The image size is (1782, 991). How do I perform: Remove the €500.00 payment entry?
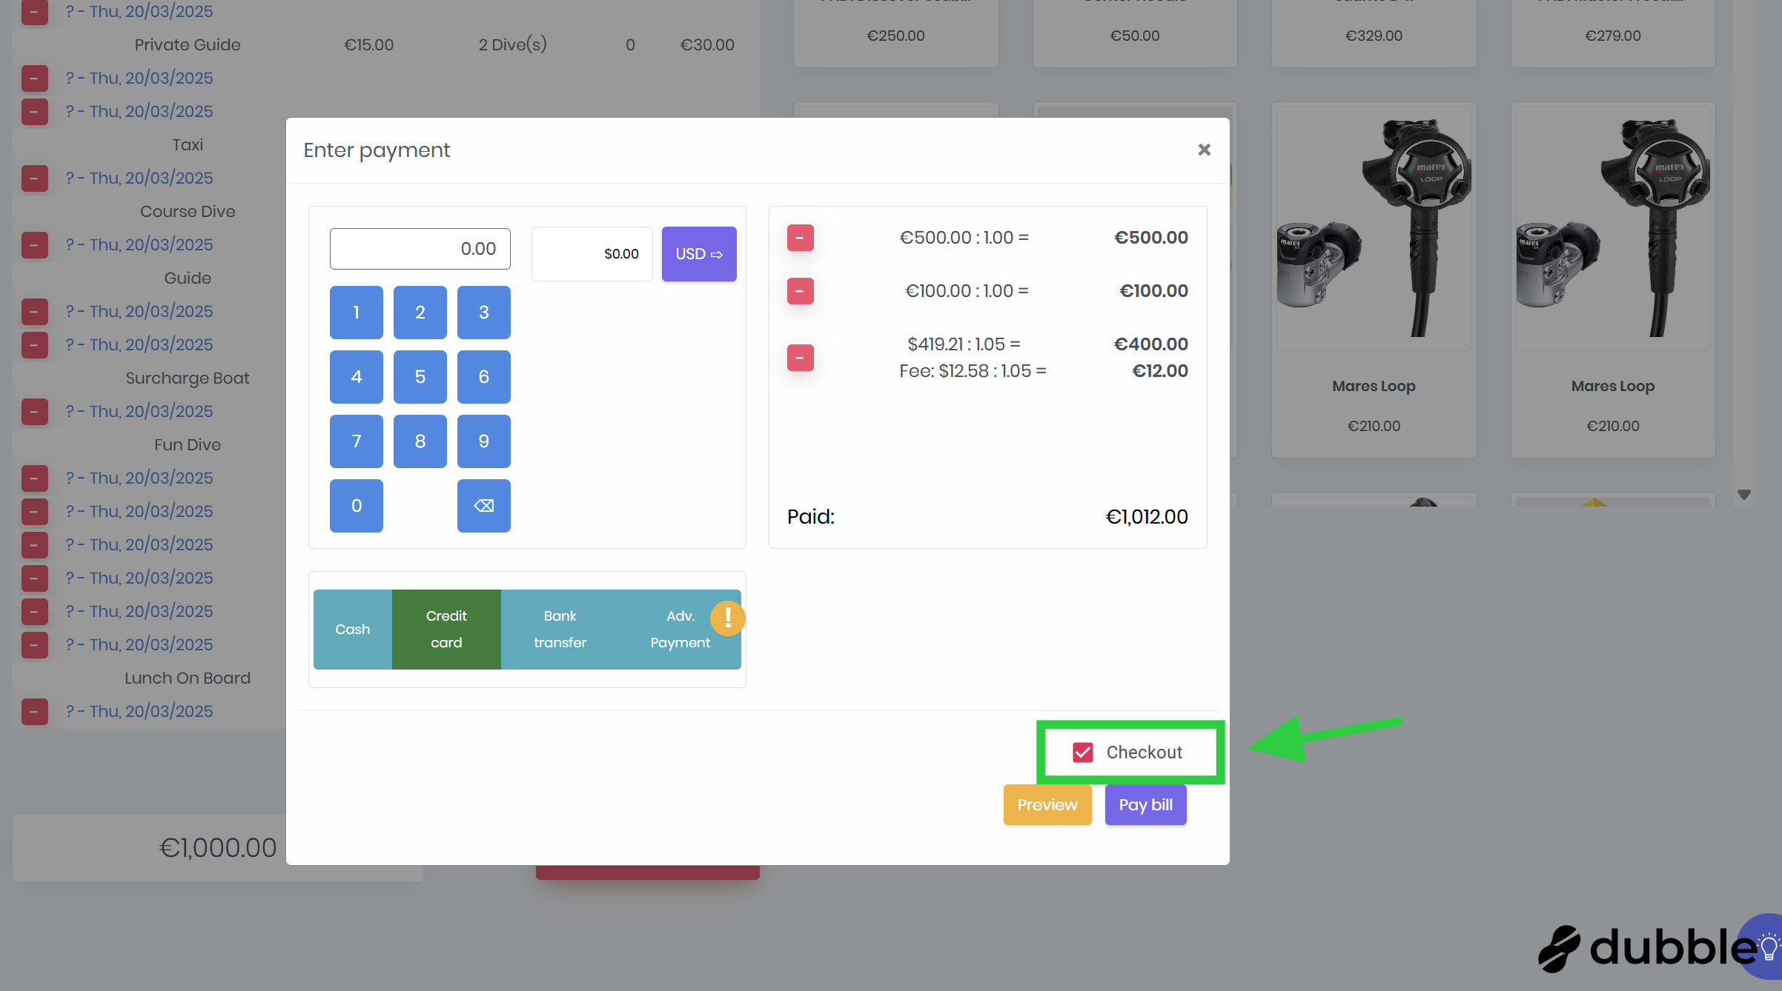[800, 238]
